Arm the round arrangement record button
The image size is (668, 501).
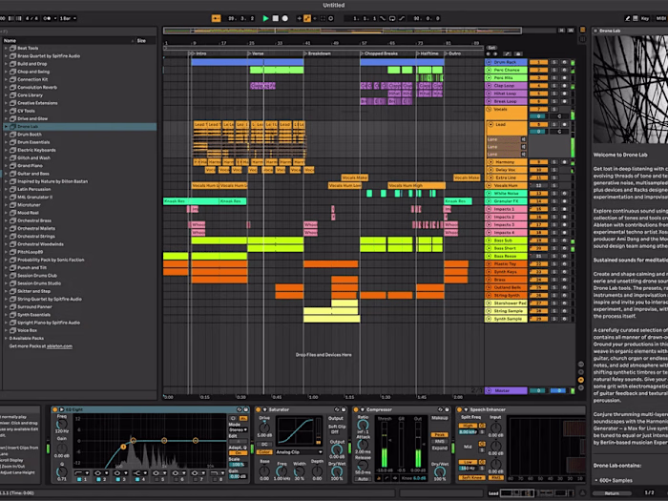285,18
